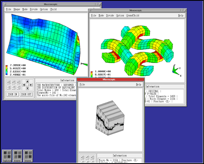
Task: Select the -Y view button in Macroscopic window
Action: tap(14, 87)
